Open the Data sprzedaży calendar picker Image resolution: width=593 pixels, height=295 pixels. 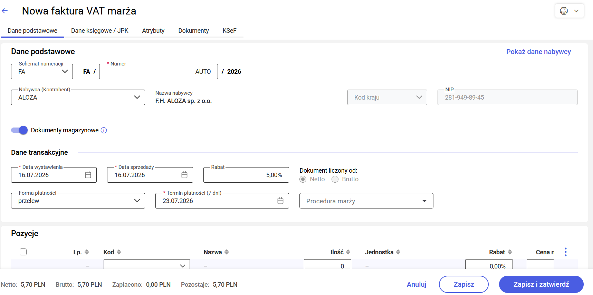tap(184, 175)
